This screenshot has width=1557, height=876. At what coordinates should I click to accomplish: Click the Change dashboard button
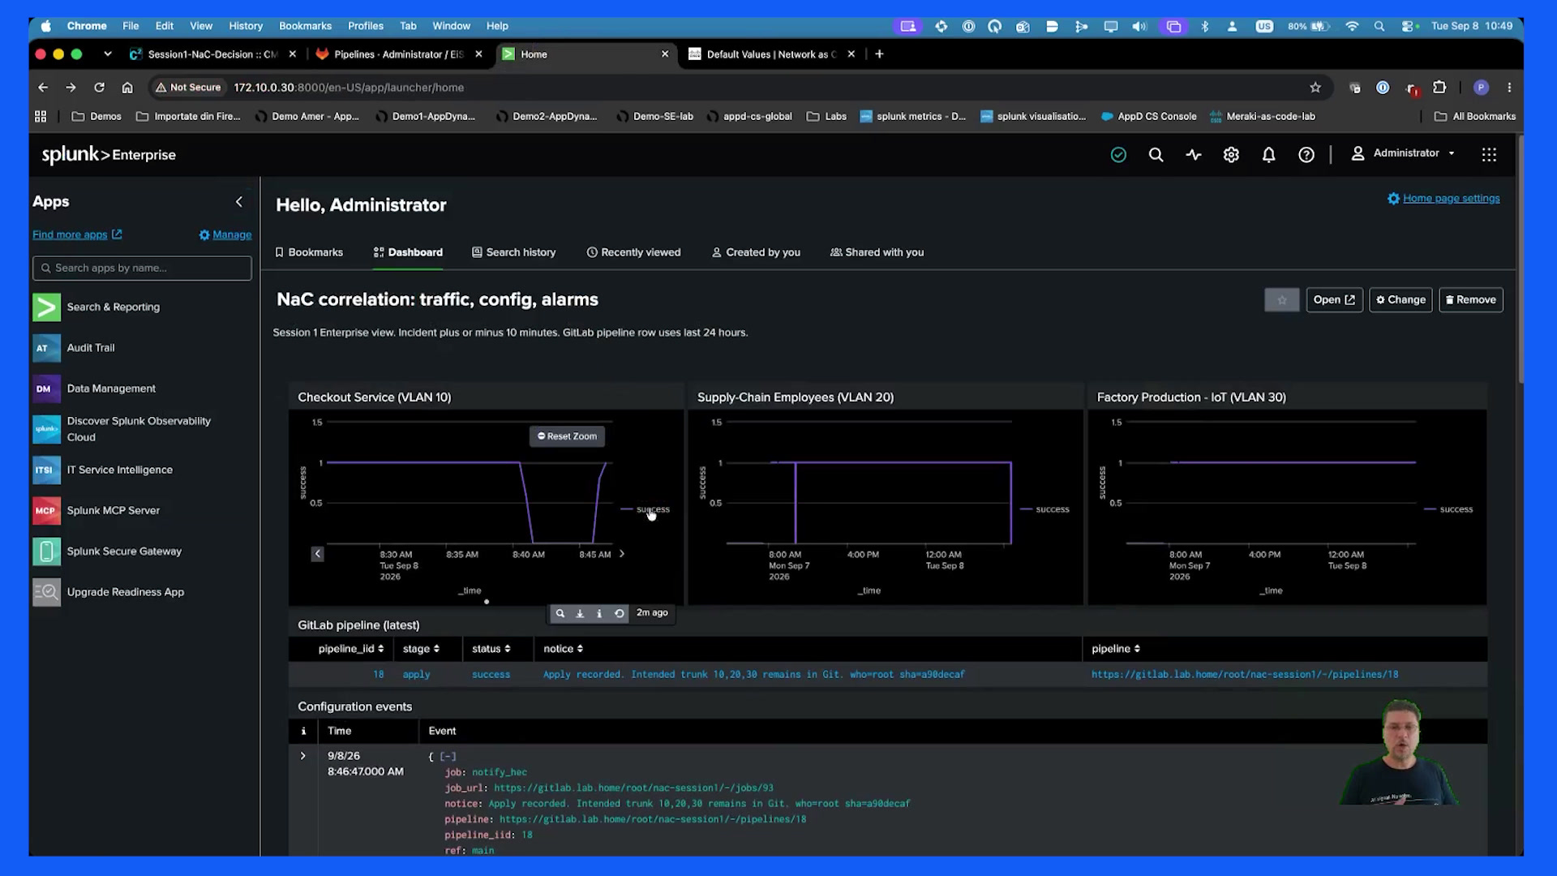click(1400, 300)
